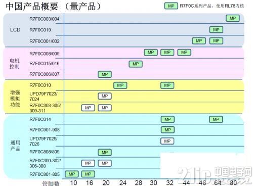253x186 pixels.
Task: Click the MP marker in the R7F0C015/016 row
Action: [x=136, y=64]
